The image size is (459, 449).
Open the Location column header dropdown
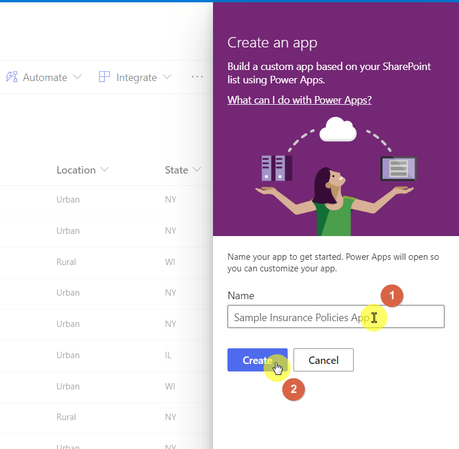point(105,170)
